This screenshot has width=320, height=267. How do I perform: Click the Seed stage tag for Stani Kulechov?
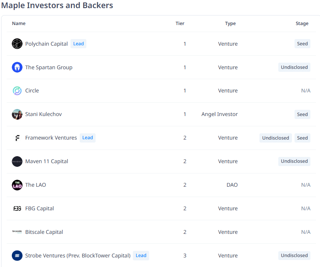(302, 114)
